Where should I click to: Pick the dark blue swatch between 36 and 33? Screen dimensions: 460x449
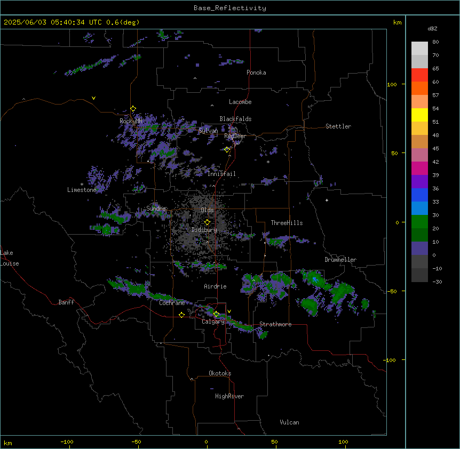(x=419, y=195)
